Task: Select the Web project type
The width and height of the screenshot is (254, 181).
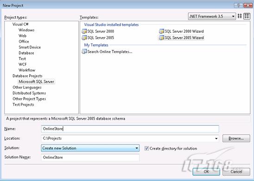Action: click(x=22, y=36)
